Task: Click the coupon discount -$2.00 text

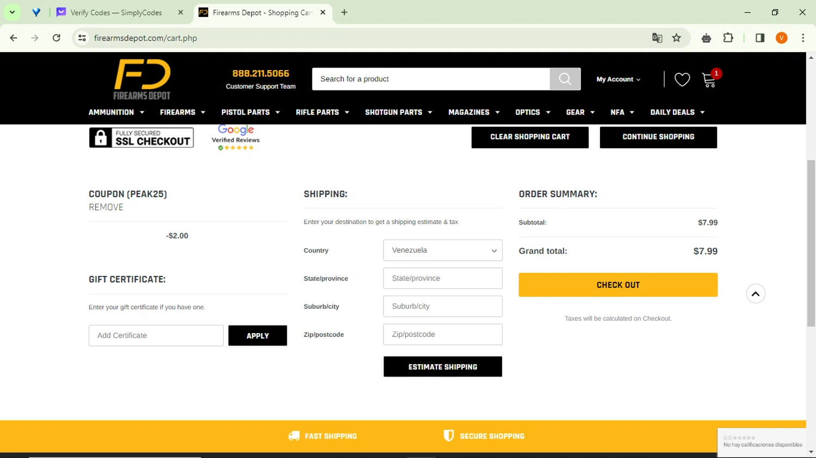Action: pyautogui.click(x=177, y=236)
